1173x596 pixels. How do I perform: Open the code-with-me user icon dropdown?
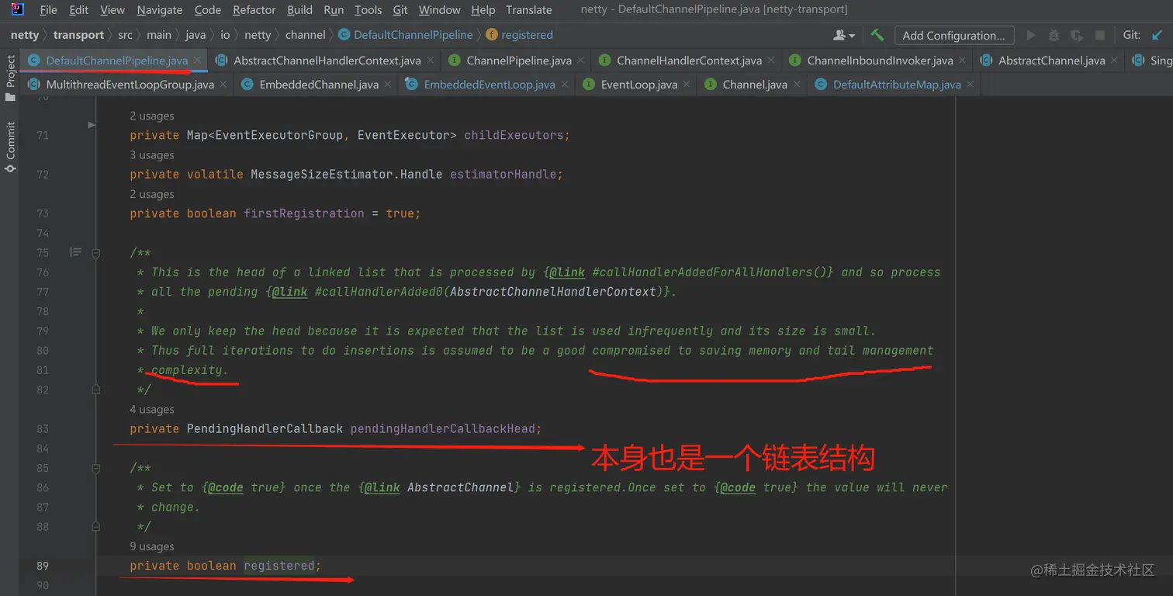(843, 35)
